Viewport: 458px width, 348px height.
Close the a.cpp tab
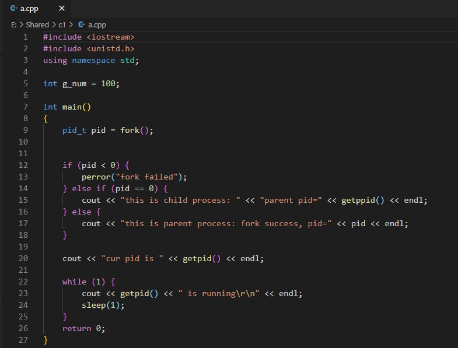62,9
